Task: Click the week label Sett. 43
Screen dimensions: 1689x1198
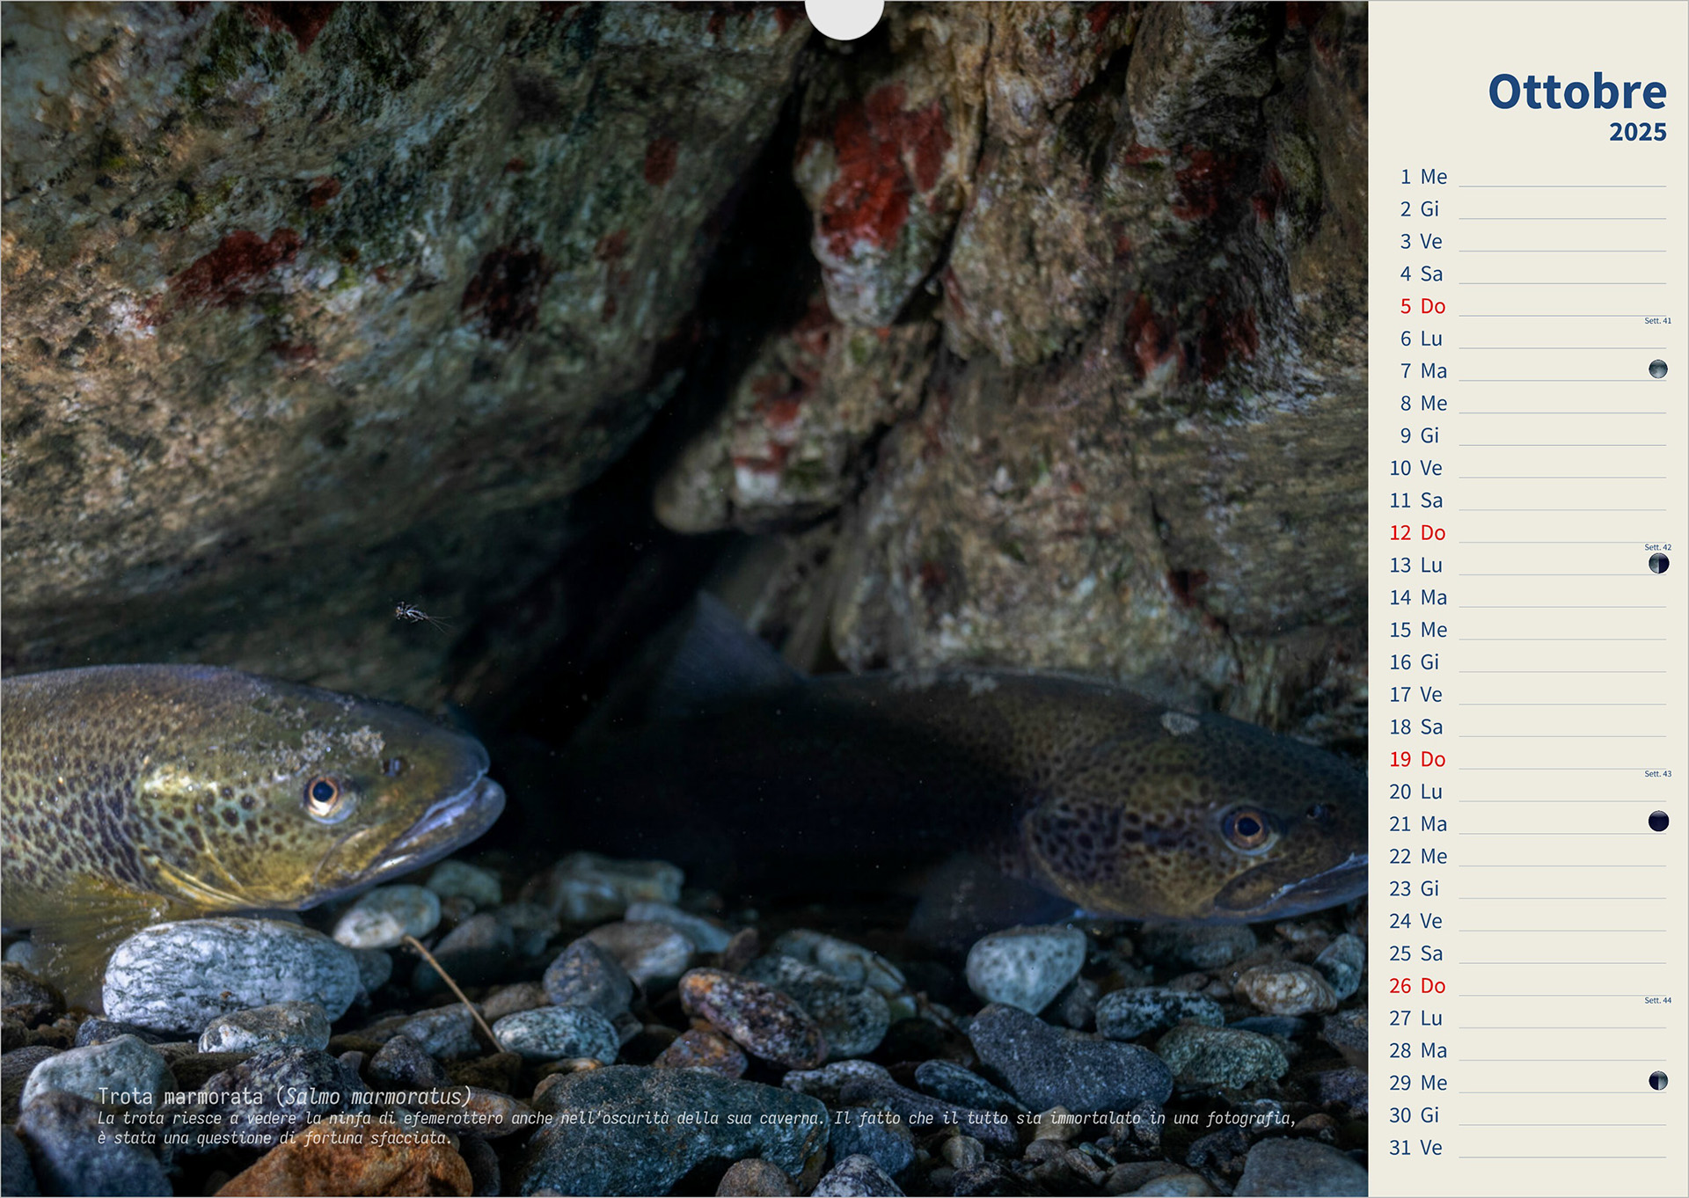Action: click(1657, 774)
